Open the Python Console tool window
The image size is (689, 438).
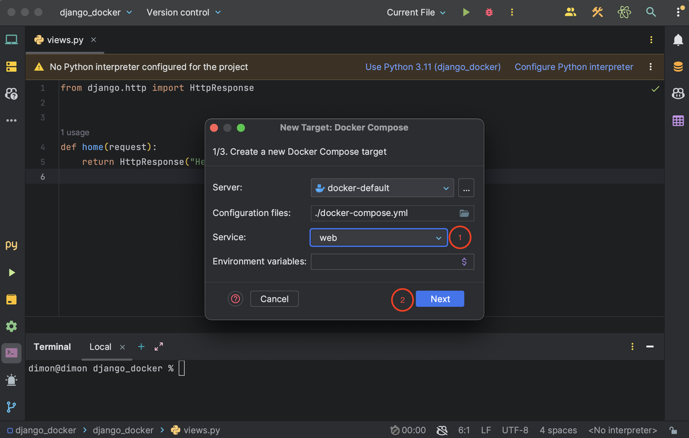click(11, 245)
